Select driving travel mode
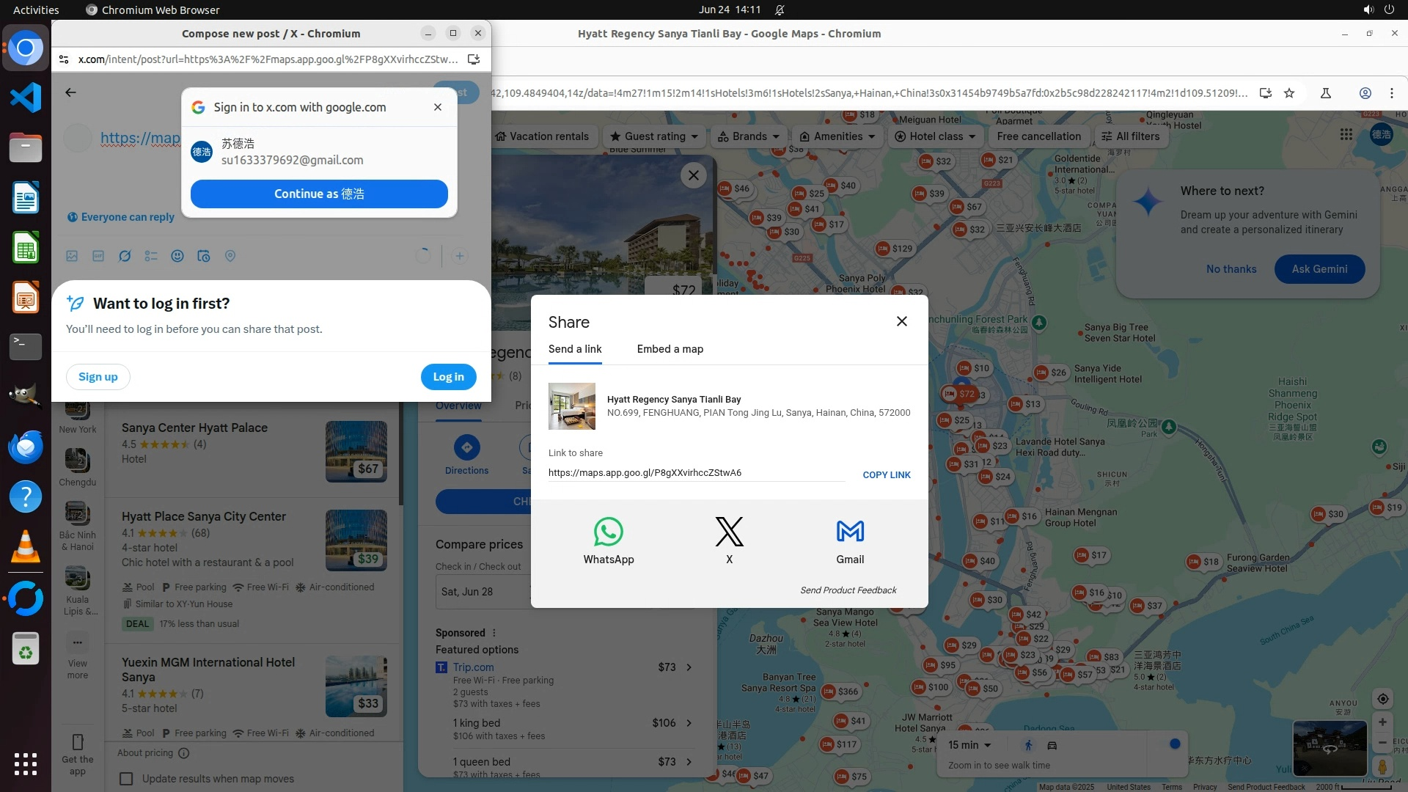The image size is (1408, 792). click(1052, 745)
